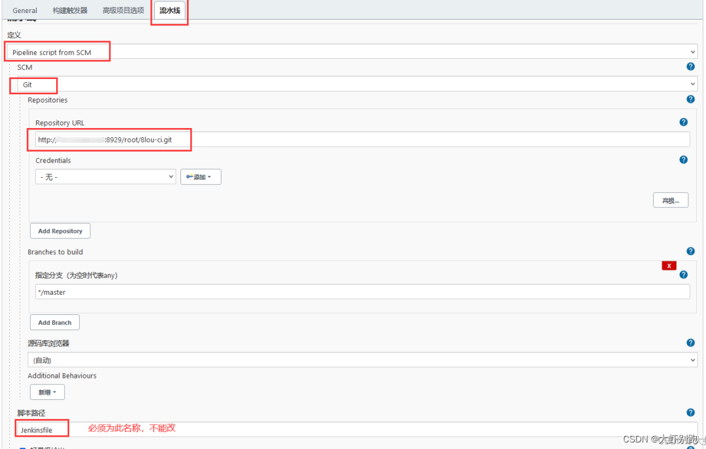Delete the branch with the red X
This screenshot has height=449, width=706.
(669, 265)
